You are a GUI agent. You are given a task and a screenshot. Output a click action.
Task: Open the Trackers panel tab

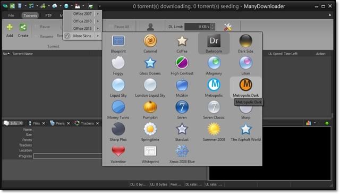[87, 123]
